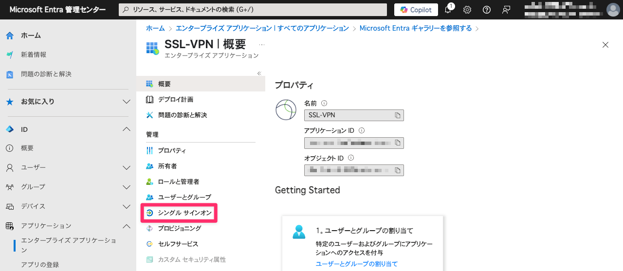This screenshot has width=623, height=271.
Task: Click the single sign-on icon in menu
Action: (x=149, y=213)
